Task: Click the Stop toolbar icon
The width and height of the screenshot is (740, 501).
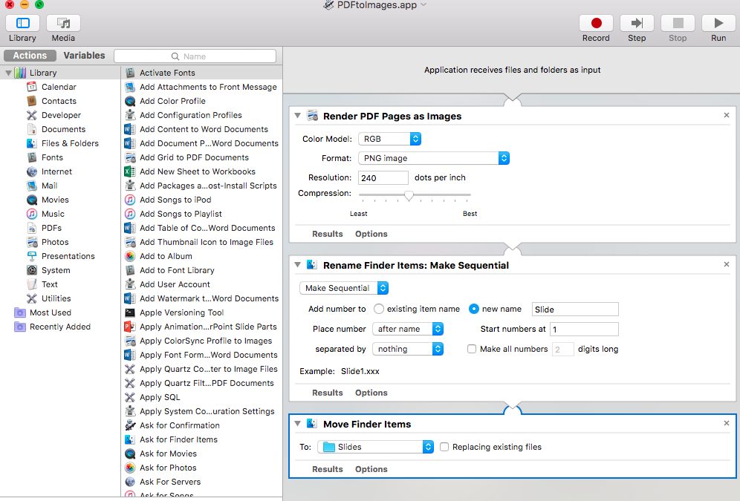Action: (678, 23)
